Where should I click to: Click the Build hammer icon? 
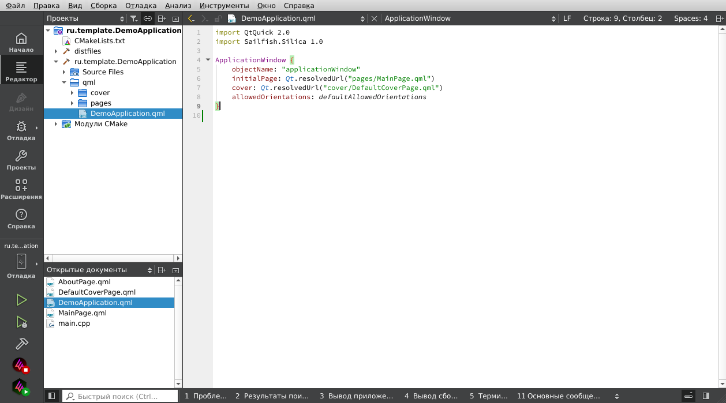coord(21,344)
